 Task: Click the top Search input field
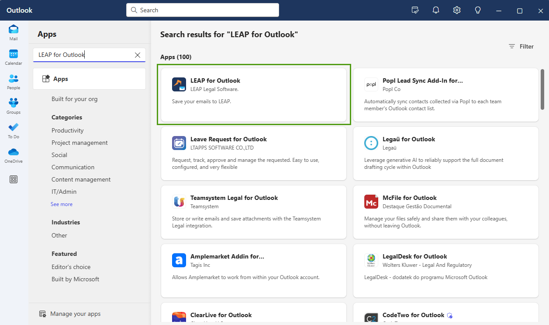[x=202, y=10]
